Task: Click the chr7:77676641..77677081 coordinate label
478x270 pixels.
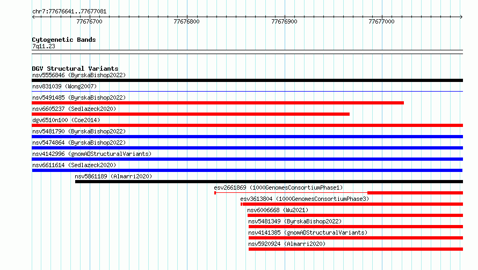Action: (x=69, y=12)
